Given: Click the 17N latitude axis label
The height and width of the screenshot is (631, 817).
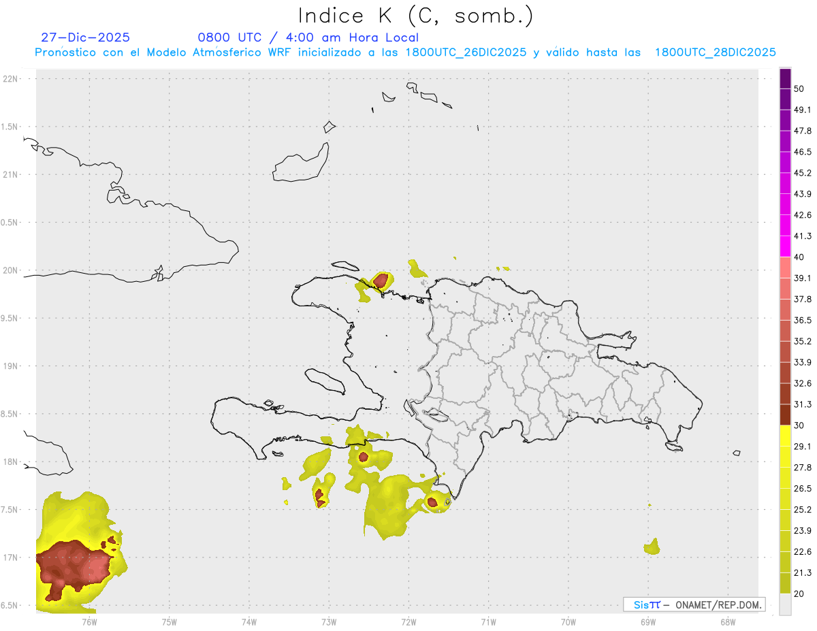Looking at the screenshot, I should (10, 557).
